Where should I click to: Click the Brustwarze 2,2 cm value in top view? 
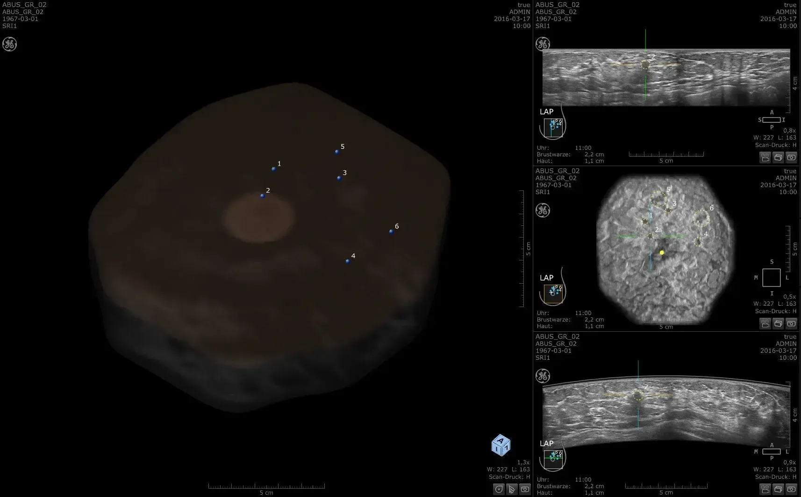coord(594,154)
